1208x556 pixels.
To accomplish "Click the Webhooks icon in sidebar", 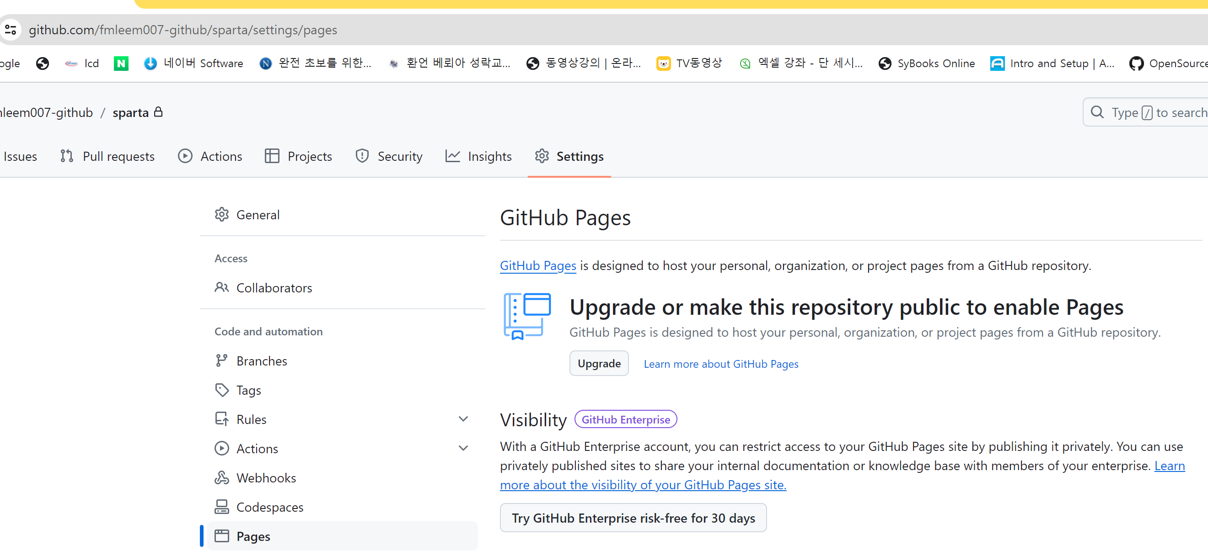I will point(222,477).
